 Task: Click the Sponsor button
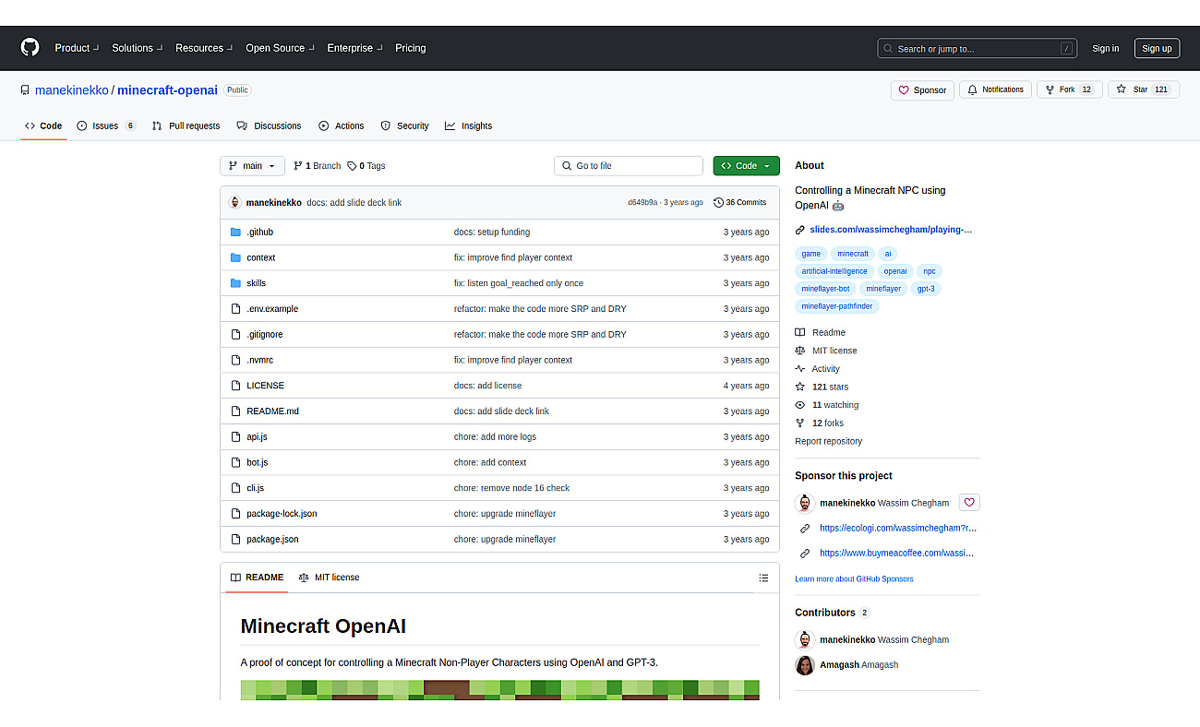(922, 90)
